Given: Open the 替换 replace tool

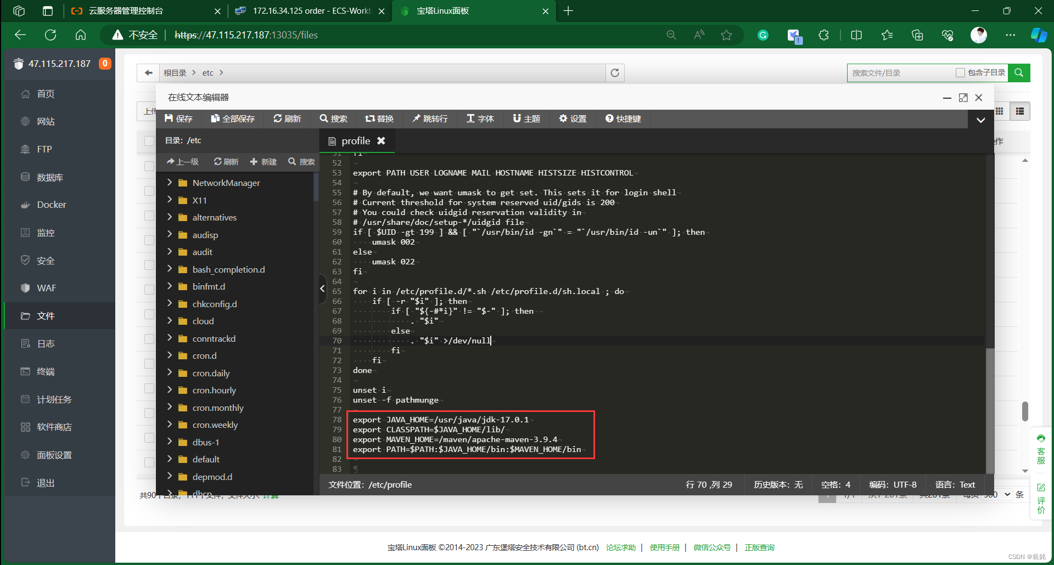Looking at the screenshot, I should coord(379,118).
